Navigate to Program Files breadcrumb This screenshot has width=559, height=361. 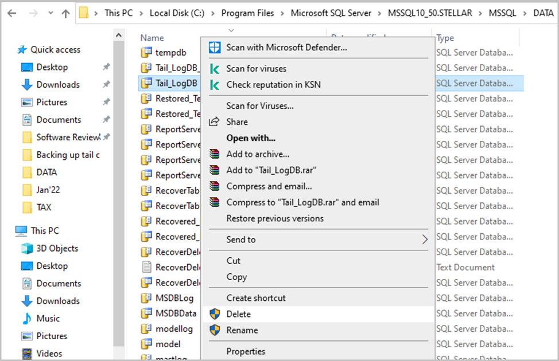[247, 13]
